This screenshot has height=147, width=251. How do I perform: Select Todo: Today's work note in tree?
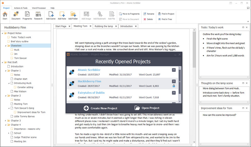point(21,37)
